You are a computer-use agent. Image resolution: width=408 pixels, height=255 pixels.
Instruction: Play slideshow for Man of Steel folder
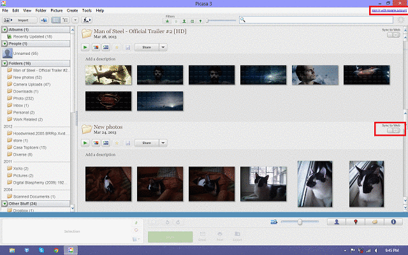click(x=85, y=47)
